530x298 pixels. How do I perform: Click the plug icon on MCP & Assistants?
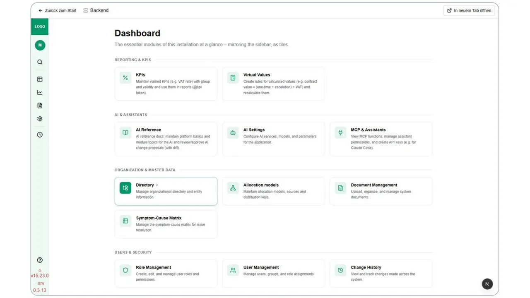[x=340, y=133]
